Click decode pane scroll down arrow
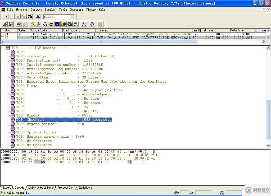This screenshot has width=271, height=196. 268,146
